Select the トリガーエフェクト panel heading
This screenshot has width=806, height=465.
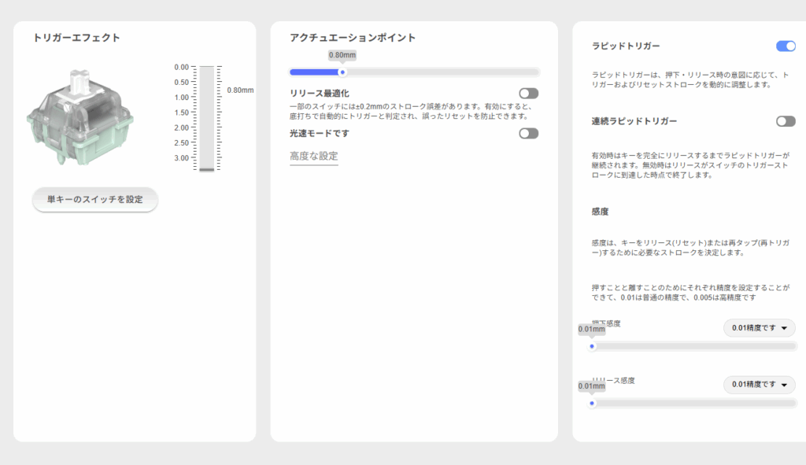(76, 38)
